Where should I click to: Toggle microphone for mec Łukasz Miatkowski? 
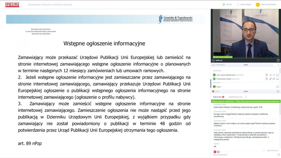[x=270, y=75]
